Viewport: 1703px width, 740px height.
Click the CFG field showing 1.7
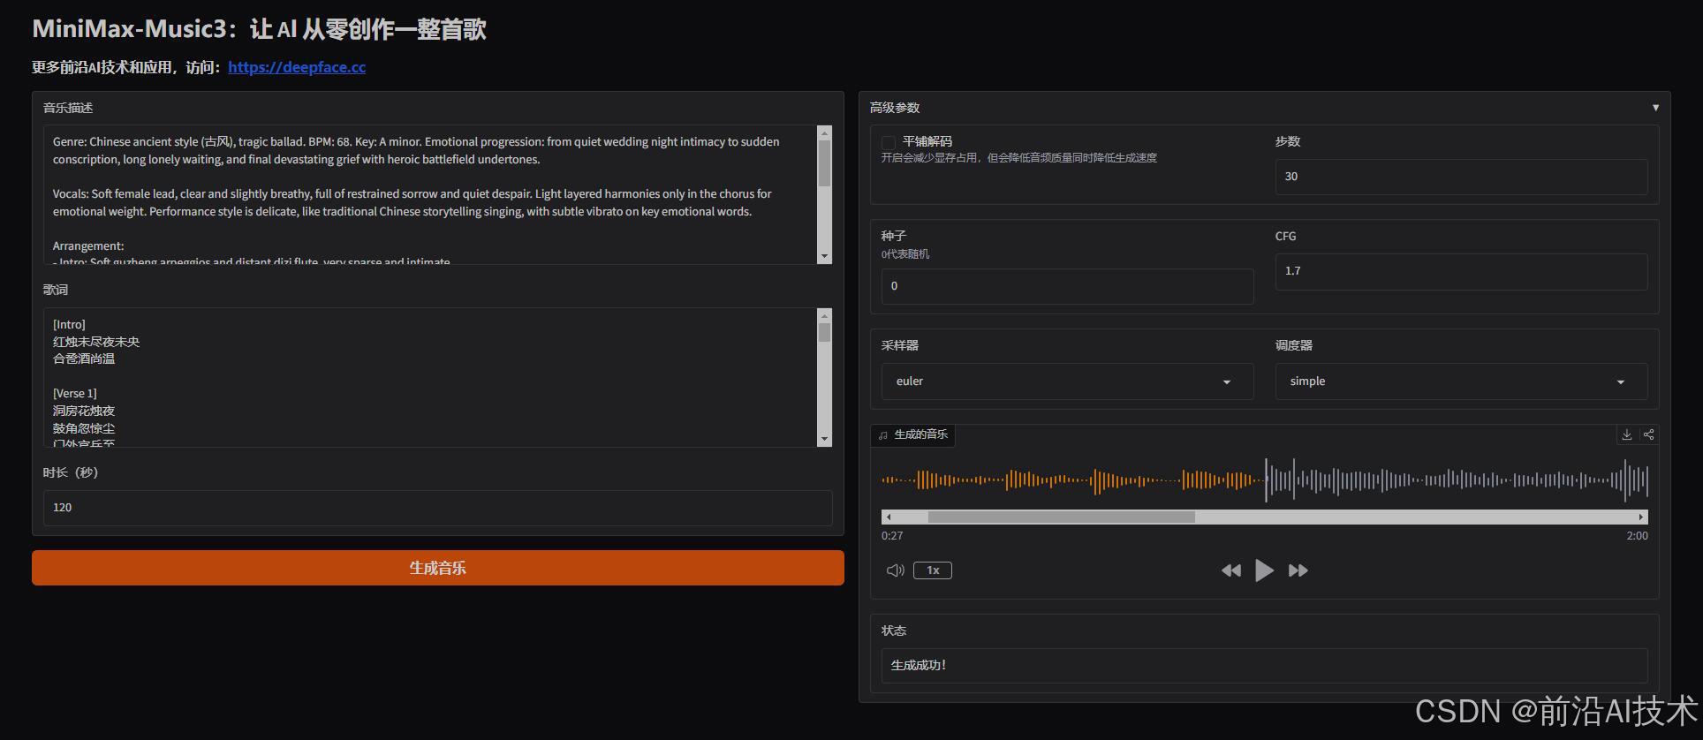[x=1461, y=271]
